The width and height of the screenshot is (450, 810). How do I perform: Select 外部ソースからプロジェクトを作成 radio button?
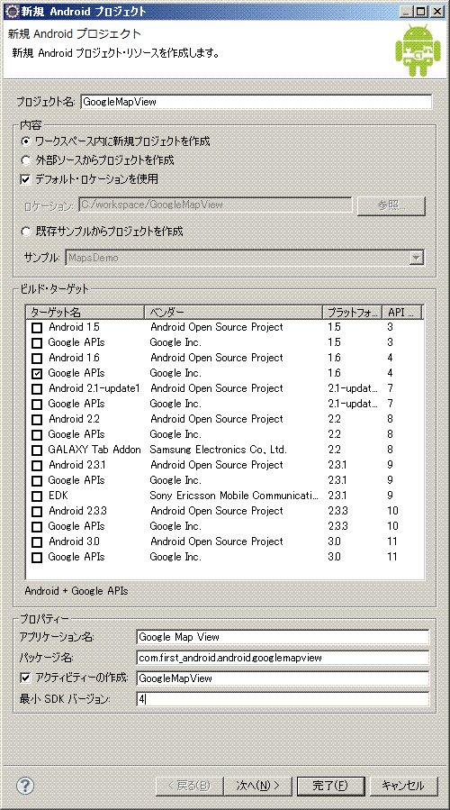pyautogui.click(x=26, y=160)
